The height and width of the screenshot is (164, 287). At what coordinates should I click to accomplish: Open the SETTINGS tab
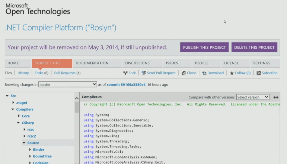click(x=265, y=63)
